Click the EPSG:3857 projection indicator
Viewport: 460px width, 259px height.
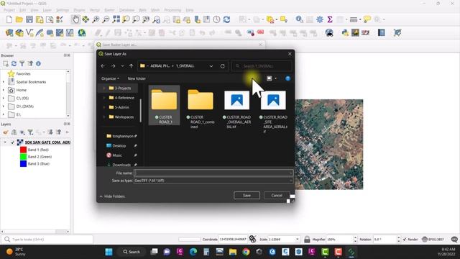[x=433, y=240]
